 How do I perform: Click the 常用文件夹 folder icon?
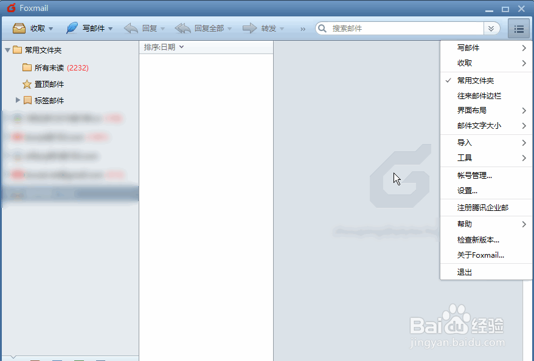(x=18, y=50)
